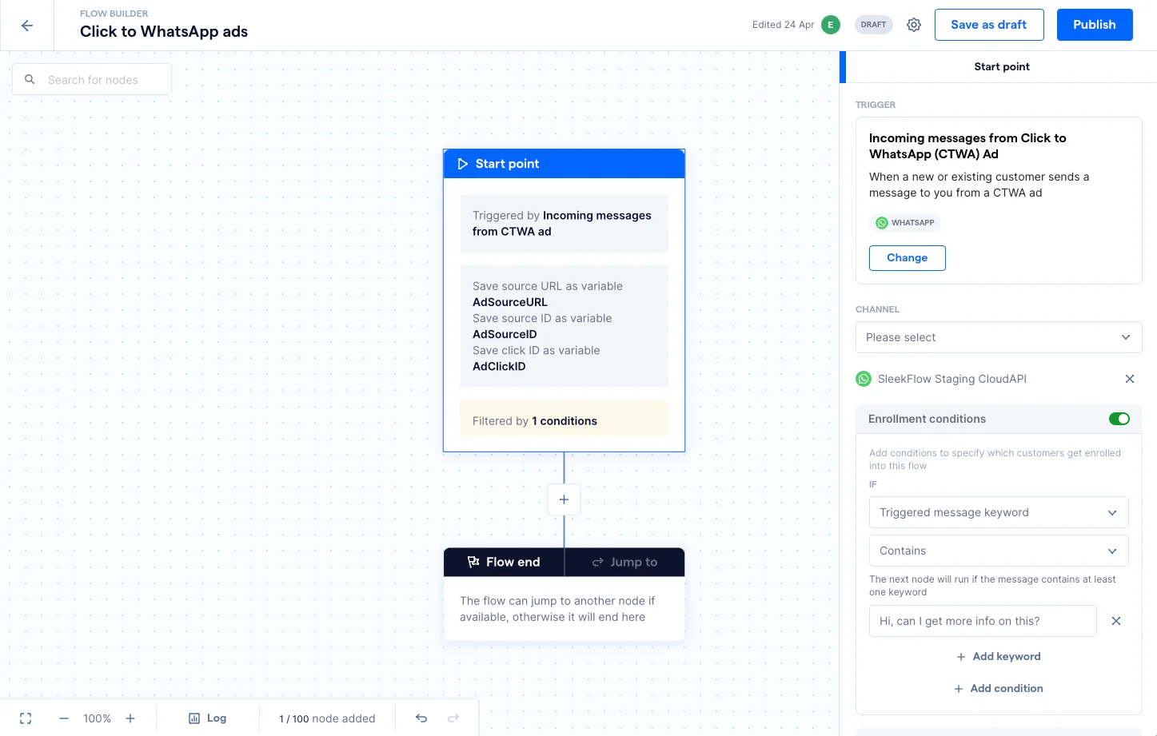The width and height of the screenshot is (1157, 736).
Task: Switch to the 'Jump to' tab on Flow end
Action: [624, 562]
